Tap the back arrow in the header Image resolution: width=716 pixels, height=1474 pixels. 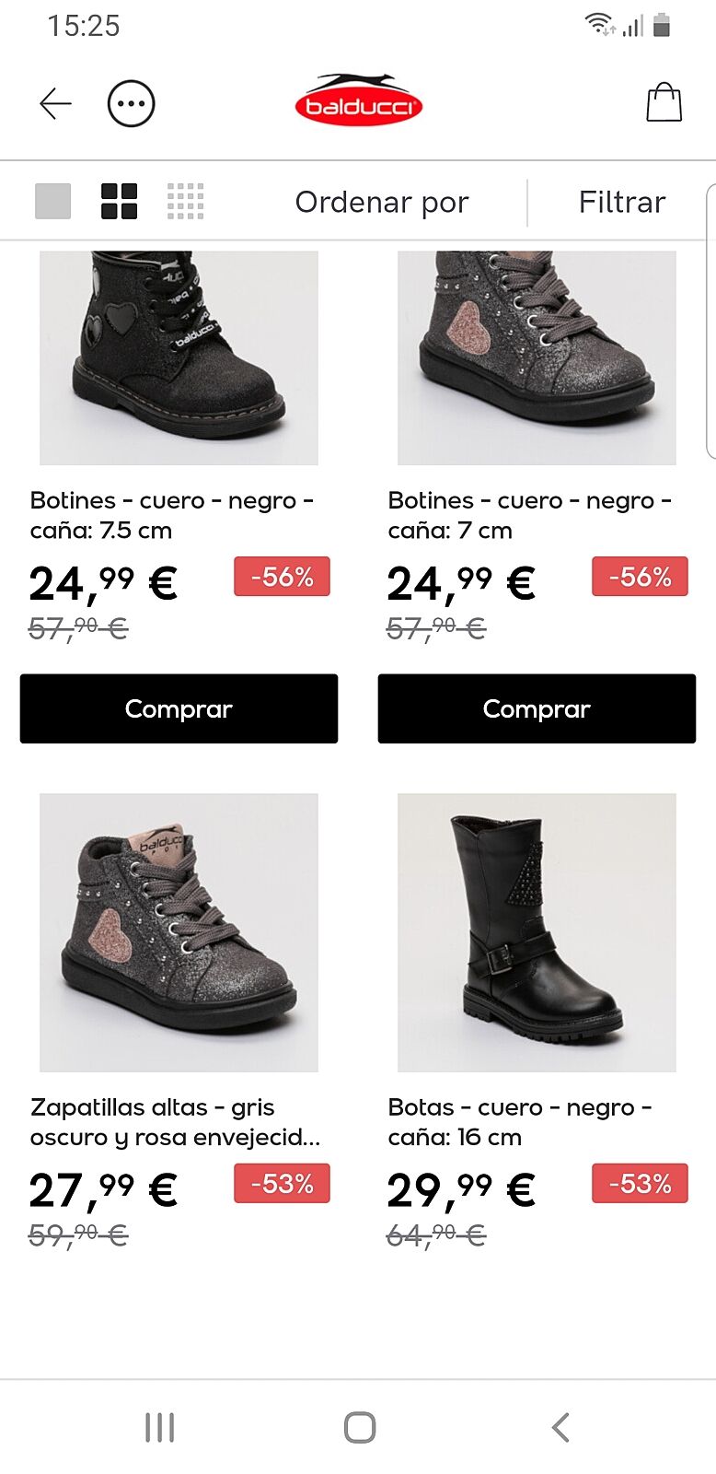[55, 104]
